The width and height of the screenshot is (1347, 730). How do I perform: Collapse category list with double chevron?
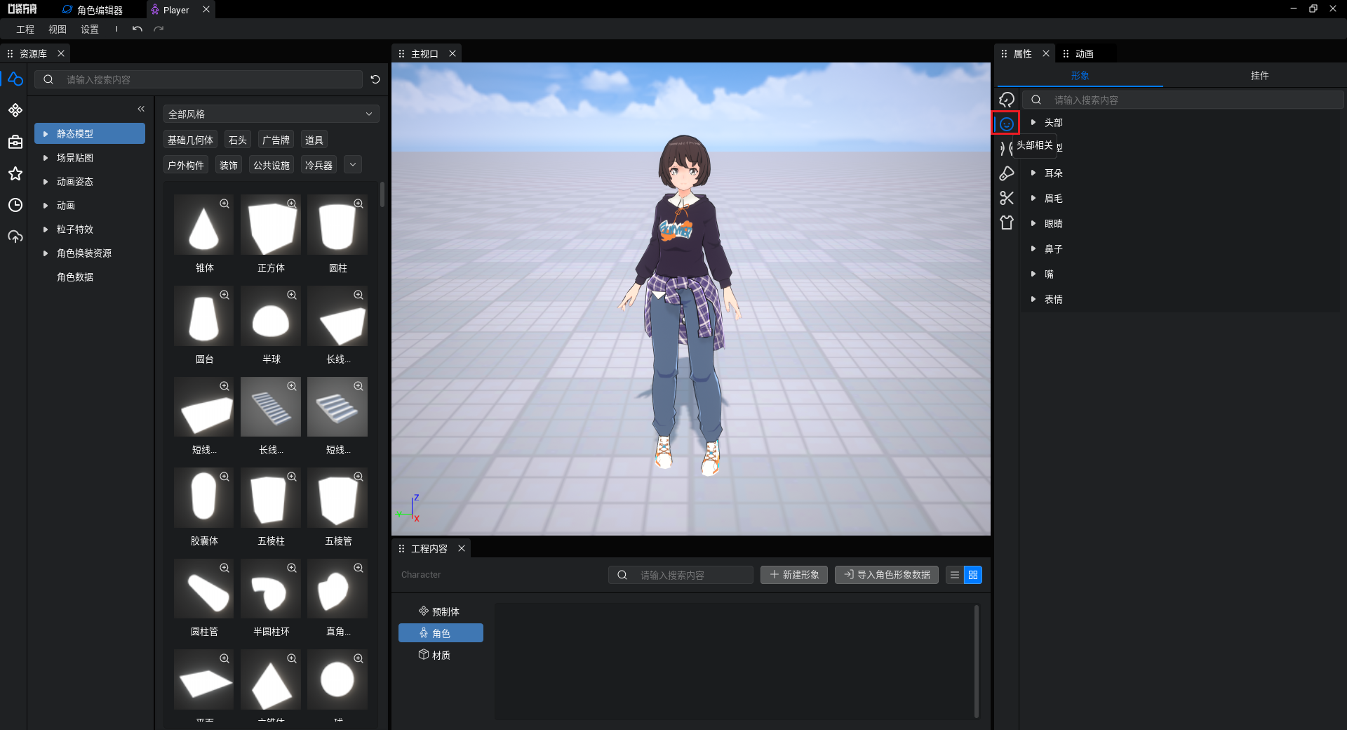pyautogui.click(x=141, y=109)
